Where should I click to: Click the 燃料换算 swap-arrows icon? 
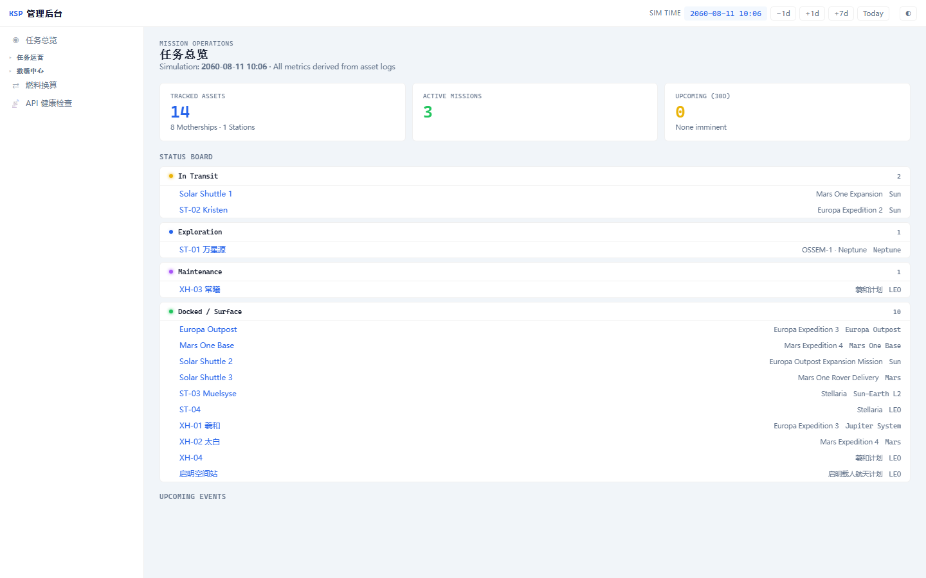(x=16, y=85)
